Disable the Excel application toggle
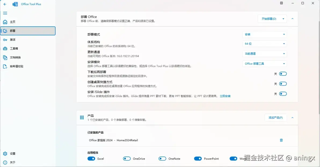The width and height of the screenshot is (320, 167). [x=91, y=159]
